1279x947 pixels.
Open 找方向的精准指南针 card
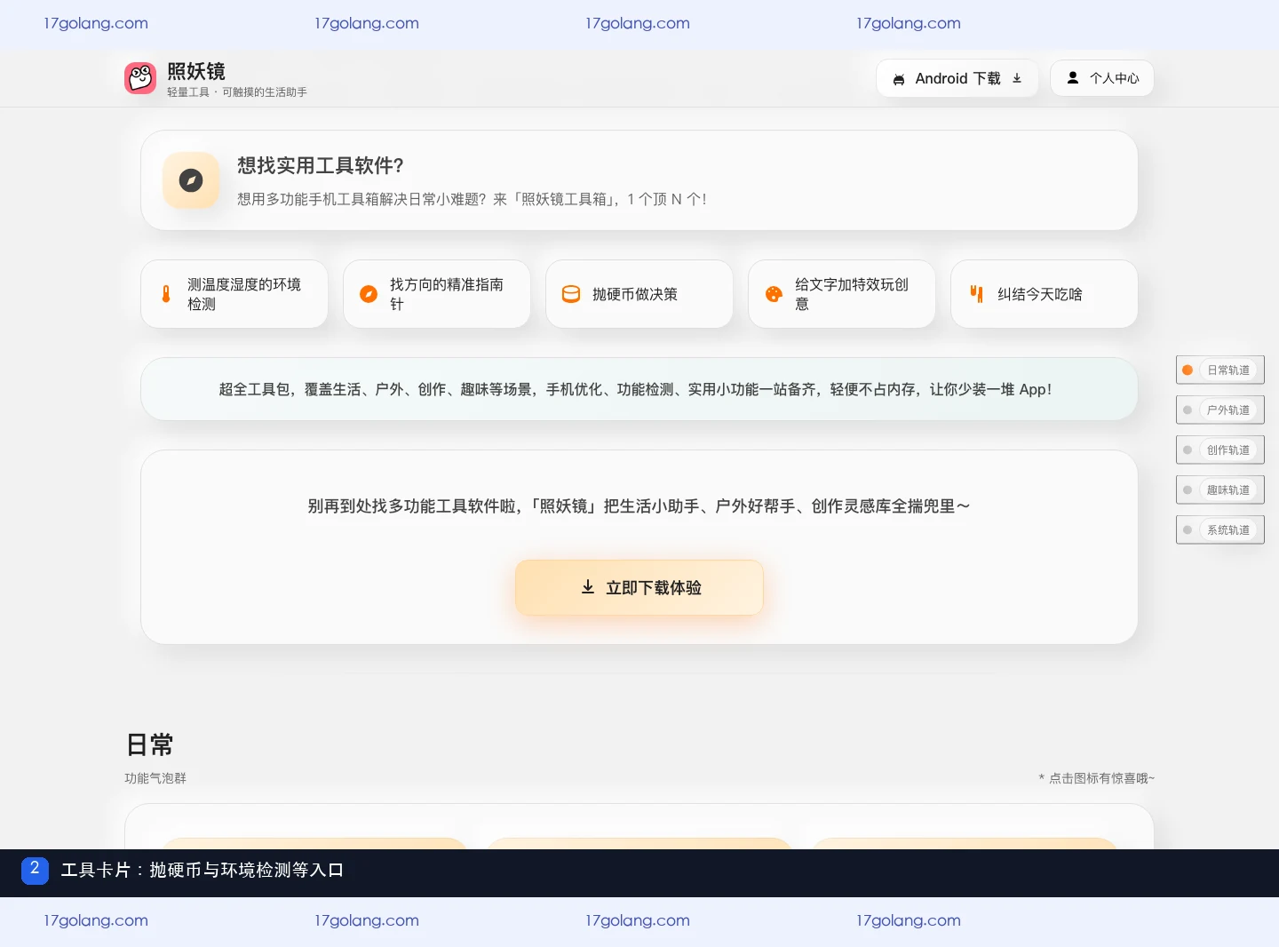pos(437,294)
